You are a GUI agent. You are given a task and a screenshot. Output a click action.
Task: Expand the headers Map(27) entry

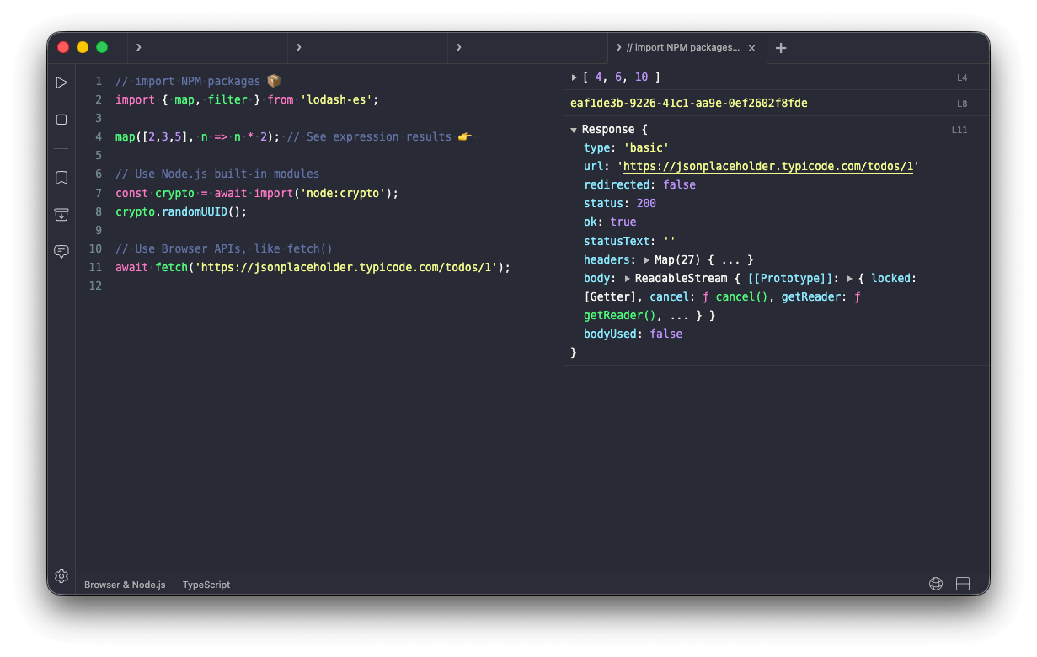(x=647, y=259)
